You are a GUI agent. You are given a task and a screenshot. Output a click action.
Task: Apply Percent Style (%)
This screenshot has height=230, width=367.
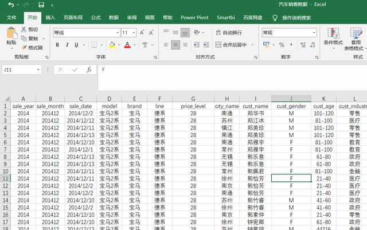tap(282, 45)
